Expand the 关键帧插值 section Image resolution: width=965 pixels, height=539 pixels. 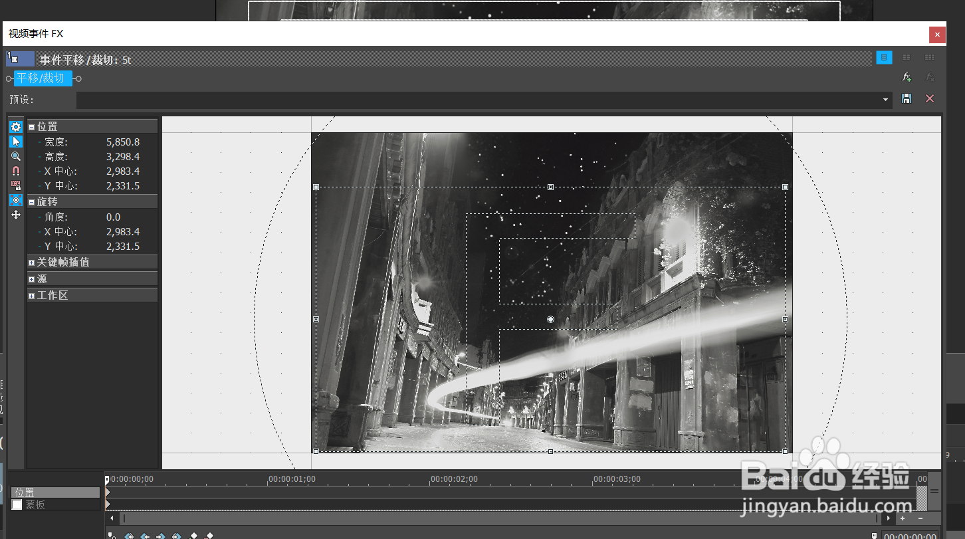[x=31, y=263]
